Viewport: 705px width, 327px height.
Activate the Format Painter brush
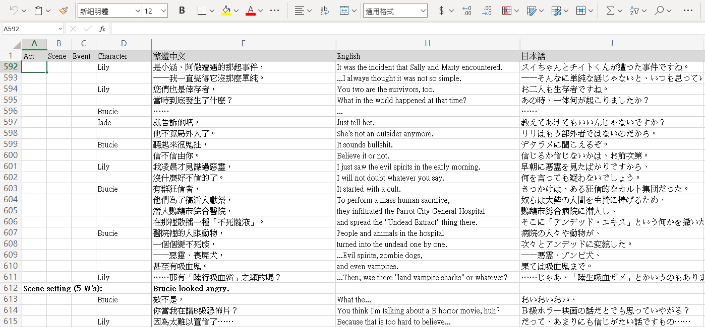point(63,11)
